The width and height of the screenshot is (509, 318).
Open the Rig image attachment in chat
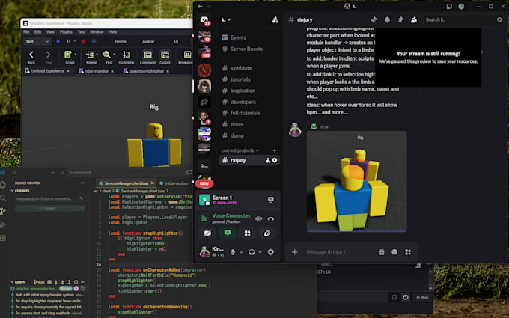[357, 182]
